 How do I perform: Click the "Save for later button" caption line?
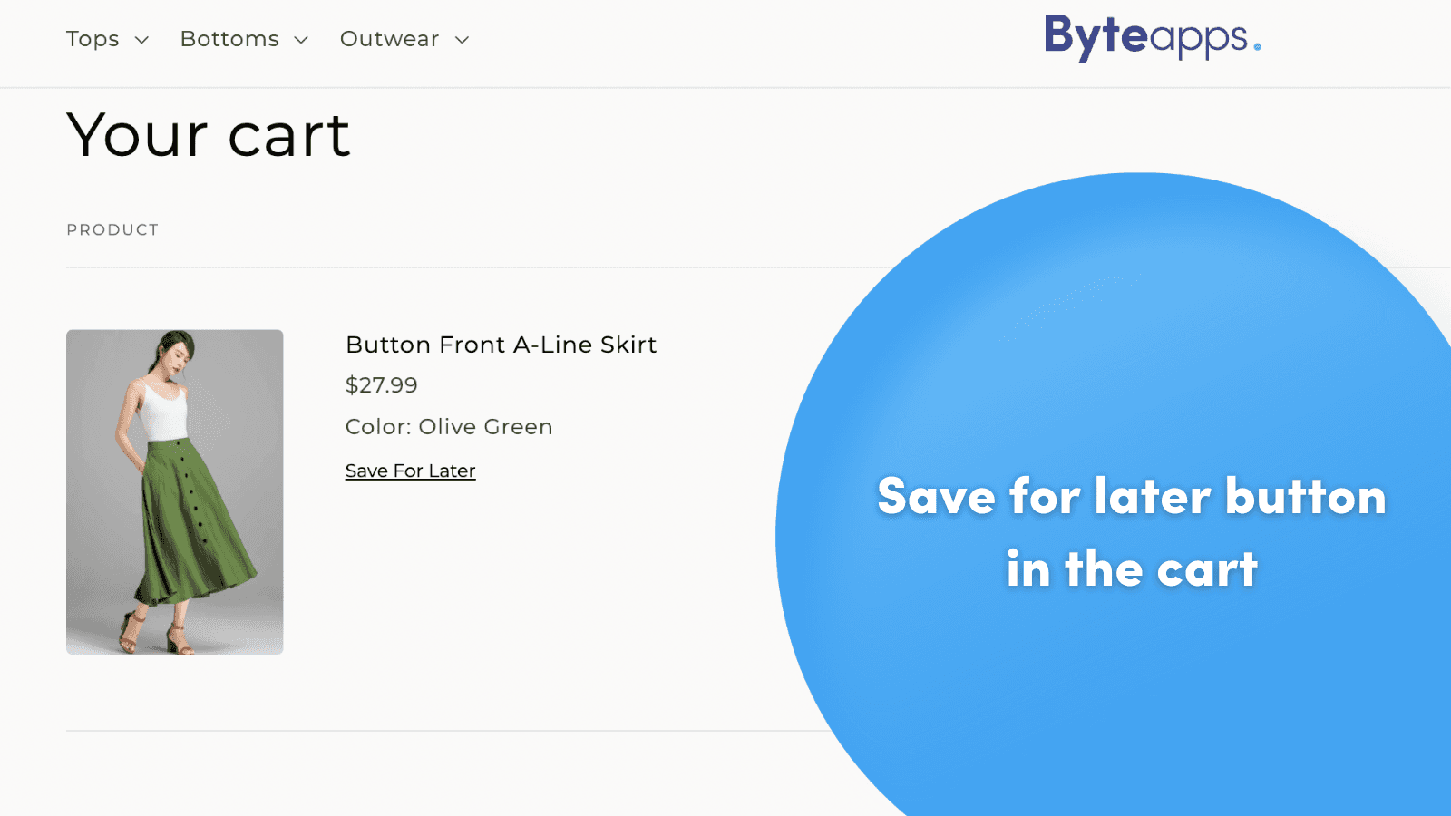pos(1131,497)
